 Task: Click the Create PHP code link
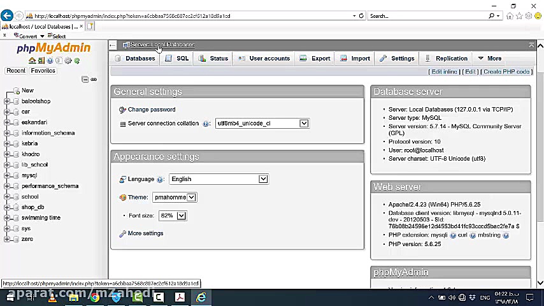click(506, 72)
